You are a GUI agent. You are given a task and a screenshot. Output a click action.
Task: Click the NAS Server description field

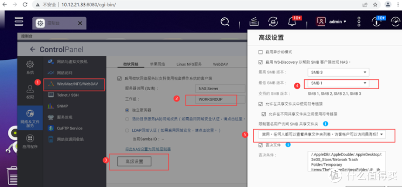(x=220, y=88)
